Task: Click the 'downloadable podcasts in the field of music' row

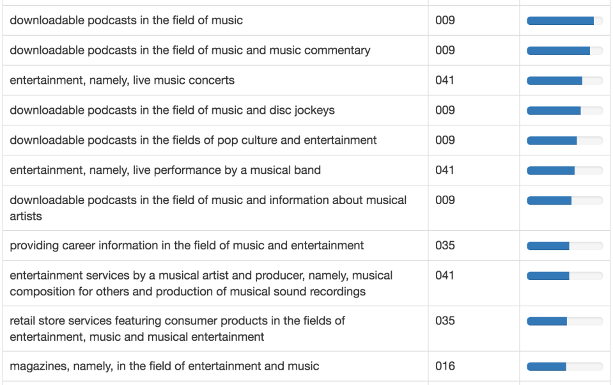Action: point(127,20)
